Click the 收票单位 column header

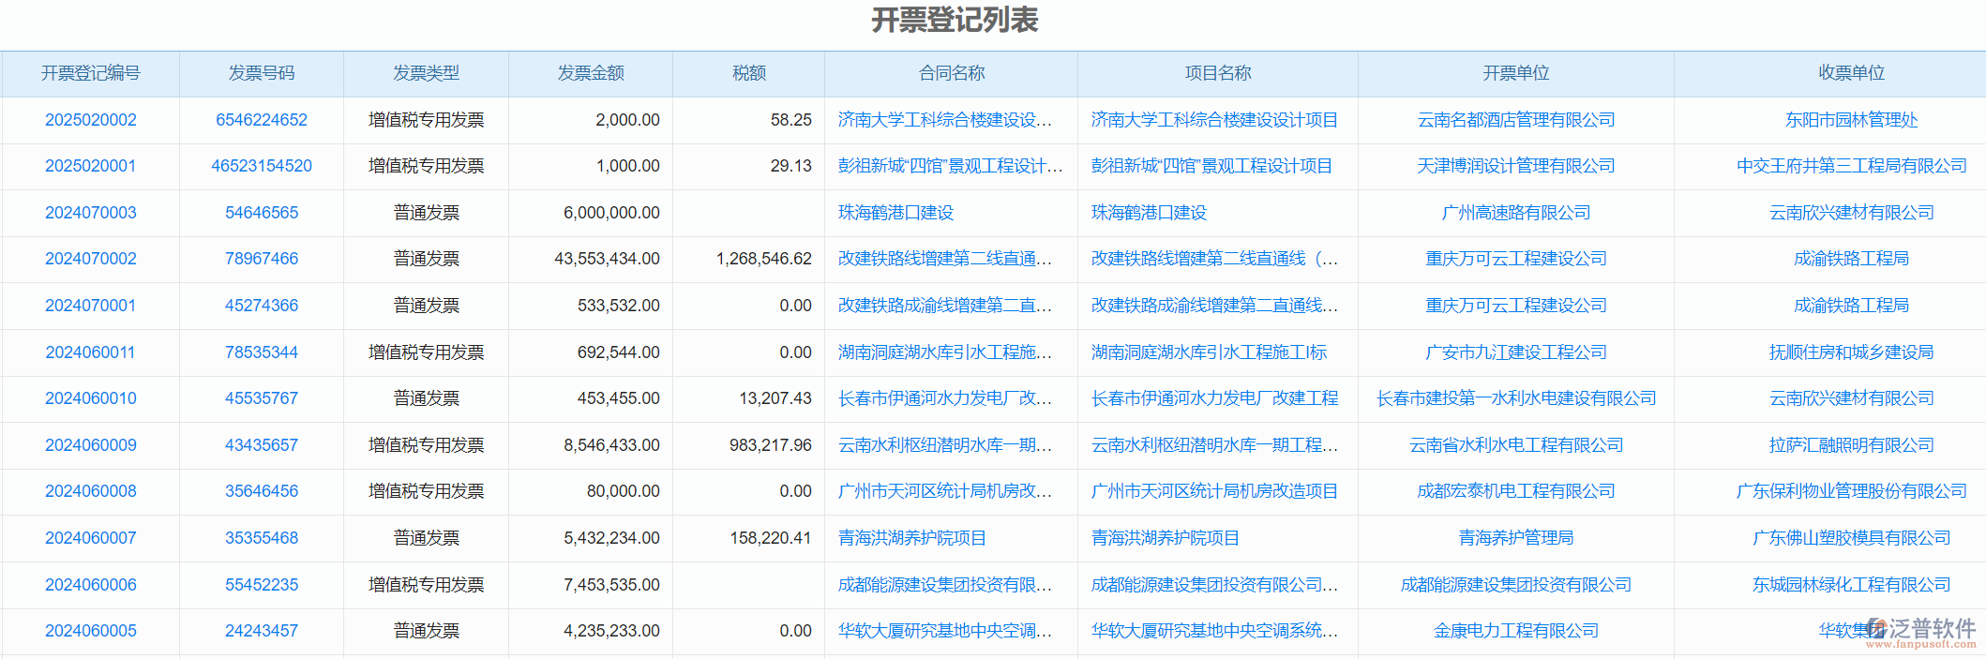pos(1851,73)
